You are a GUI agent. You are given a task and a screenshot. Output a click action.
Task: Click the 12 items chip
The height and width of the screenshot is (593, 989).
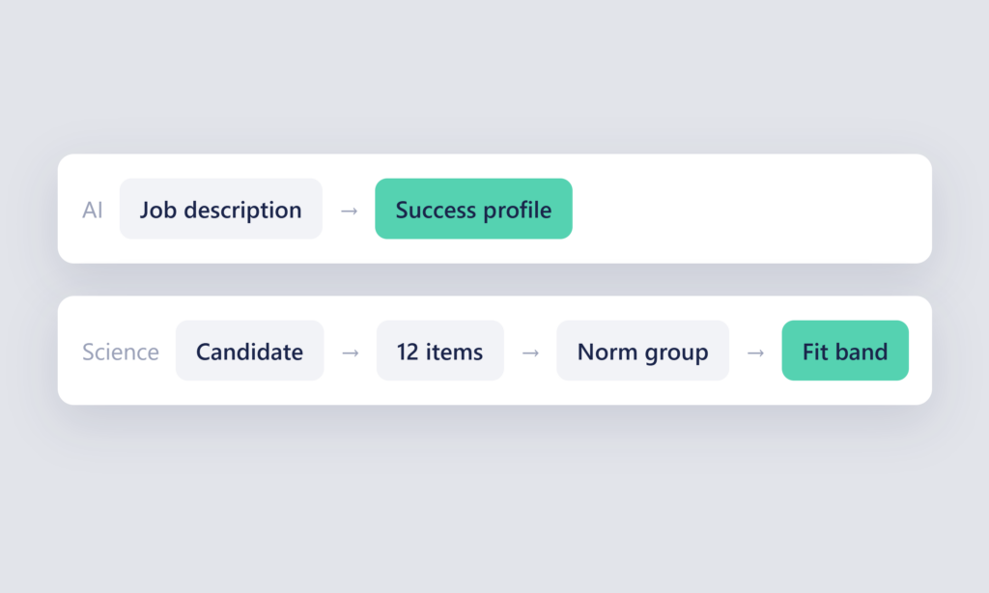440,351
